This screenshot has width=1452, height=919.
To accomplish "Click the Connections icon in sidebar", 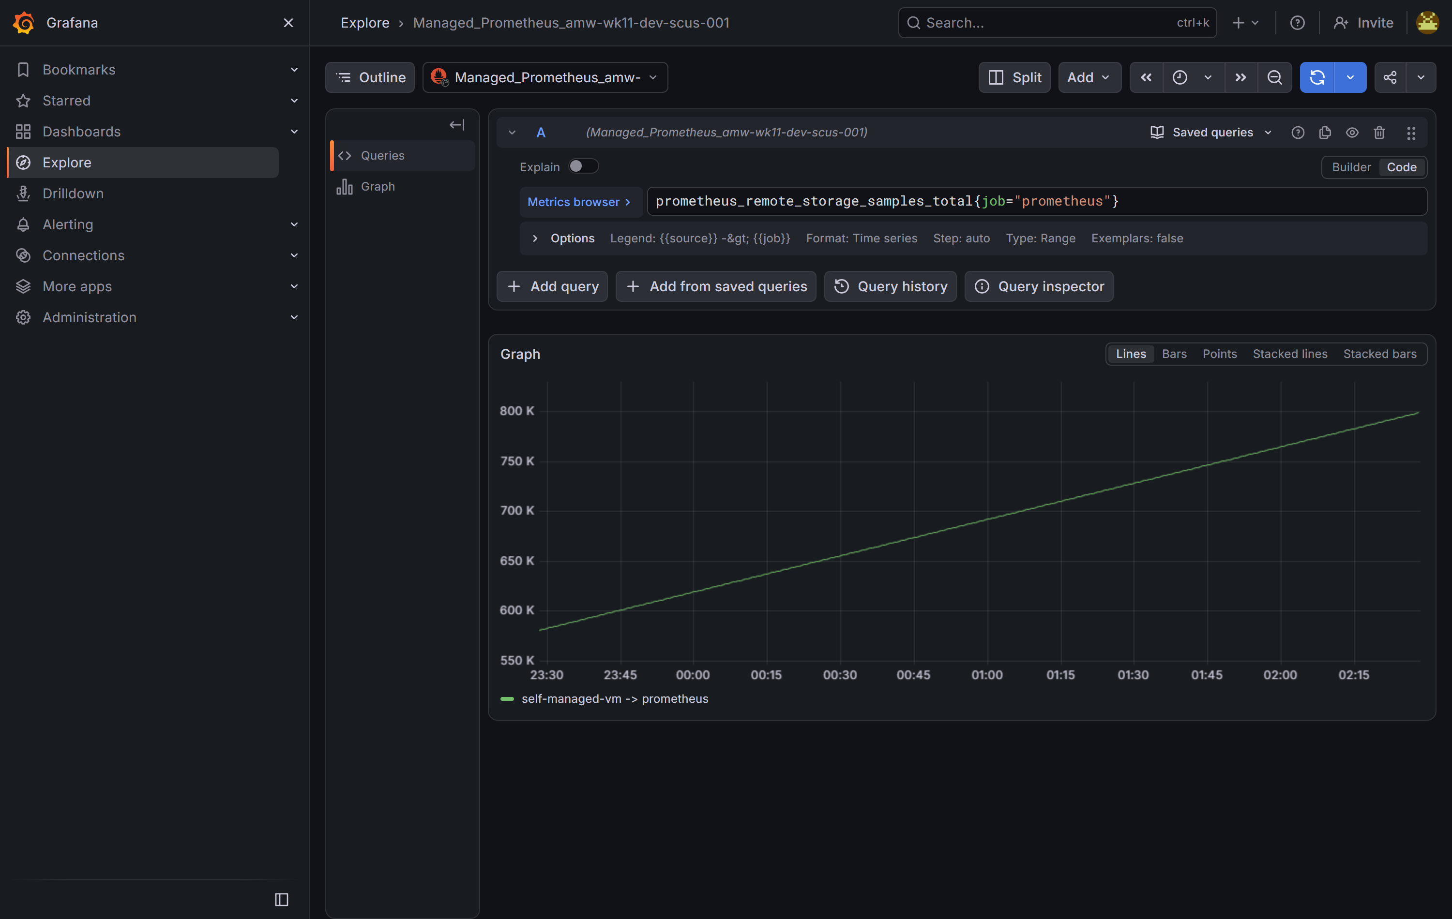I will pyautogui.click(x=23, y=255).
